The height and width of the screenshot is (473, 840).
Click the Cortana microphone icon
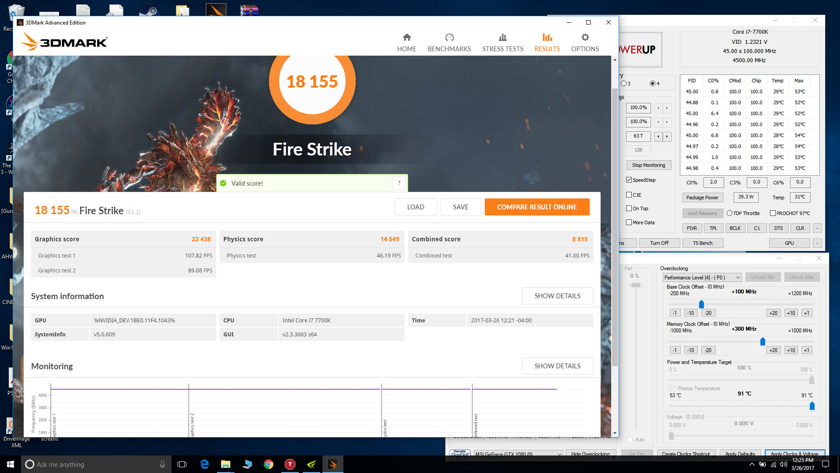162,464
